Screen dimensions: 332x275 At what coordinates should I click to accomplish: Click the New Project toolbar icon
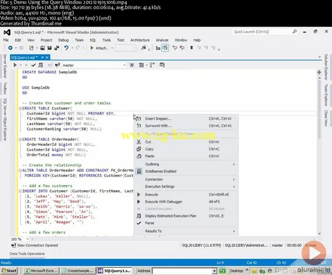31,48
